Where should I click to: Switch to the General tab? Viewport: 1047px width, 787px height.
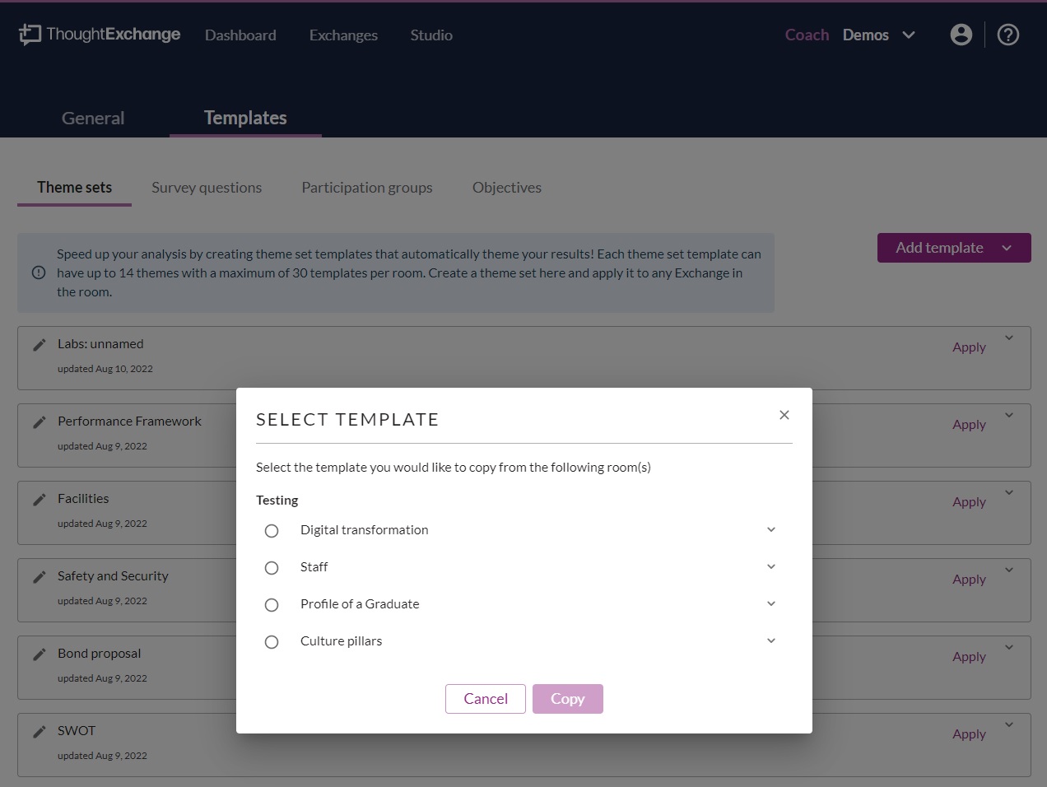pos(93,118)
